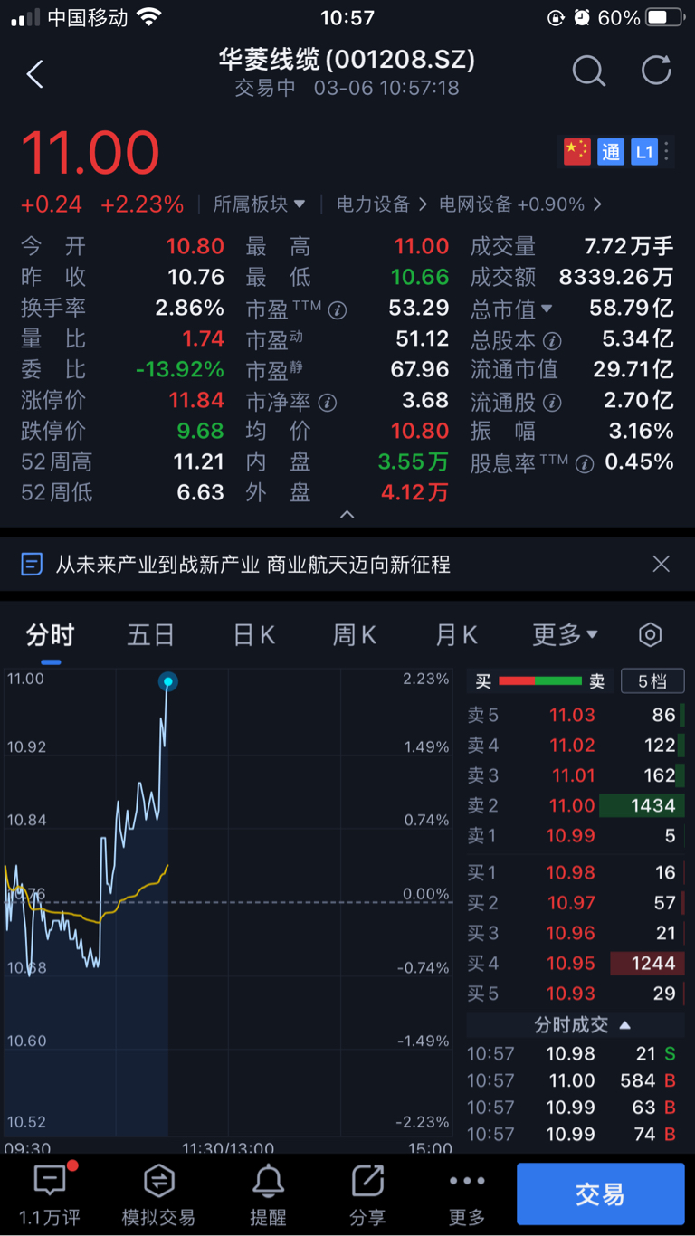Select 卖4 11.02 ask row
This screenshot has height=1236, width=695.
point(576,746)
